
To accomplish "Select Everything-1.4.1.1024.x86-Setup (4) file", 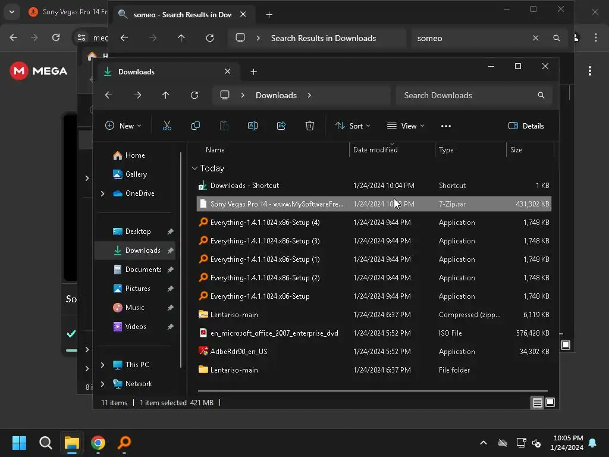I will pos(374,223).
